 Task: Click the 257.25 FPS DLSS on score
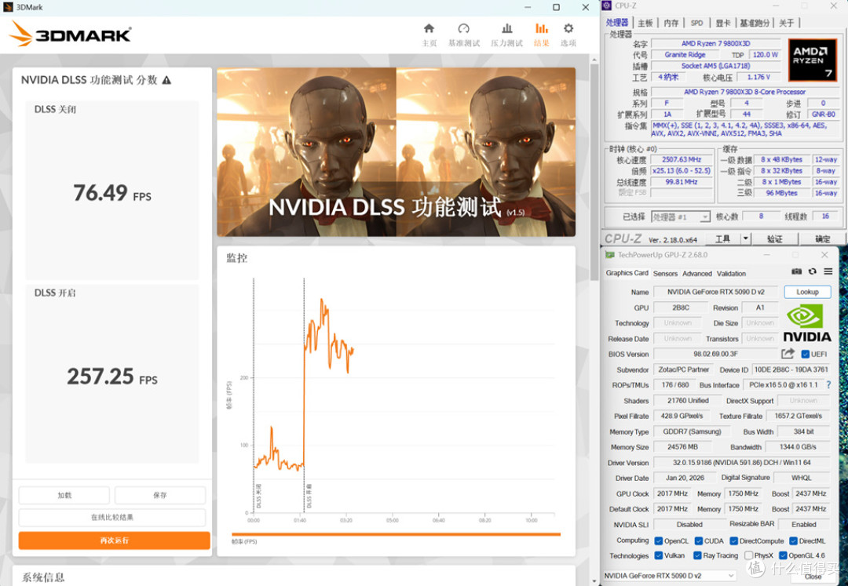[112, 377]
